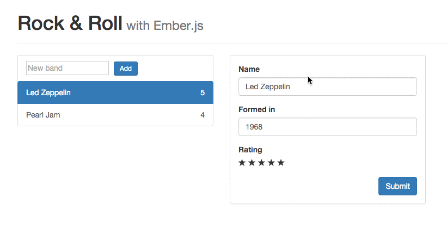This screenshot has height=234, width=447.
Task: Click the fifth rating star
Action: point(281,163)
